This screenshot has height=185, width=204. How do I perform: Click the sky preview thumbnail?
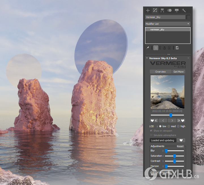pos(167,92)
